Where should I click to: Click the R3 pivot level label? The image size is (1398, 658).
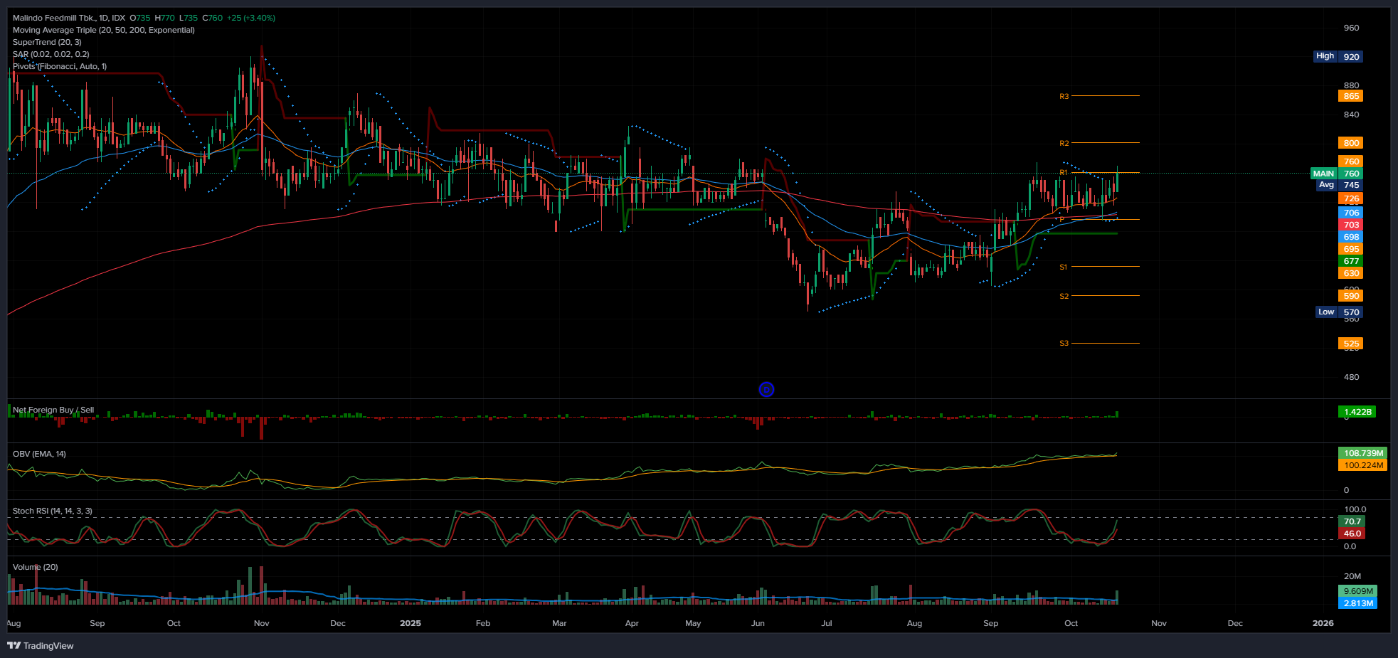click(x=1064, y=96)
